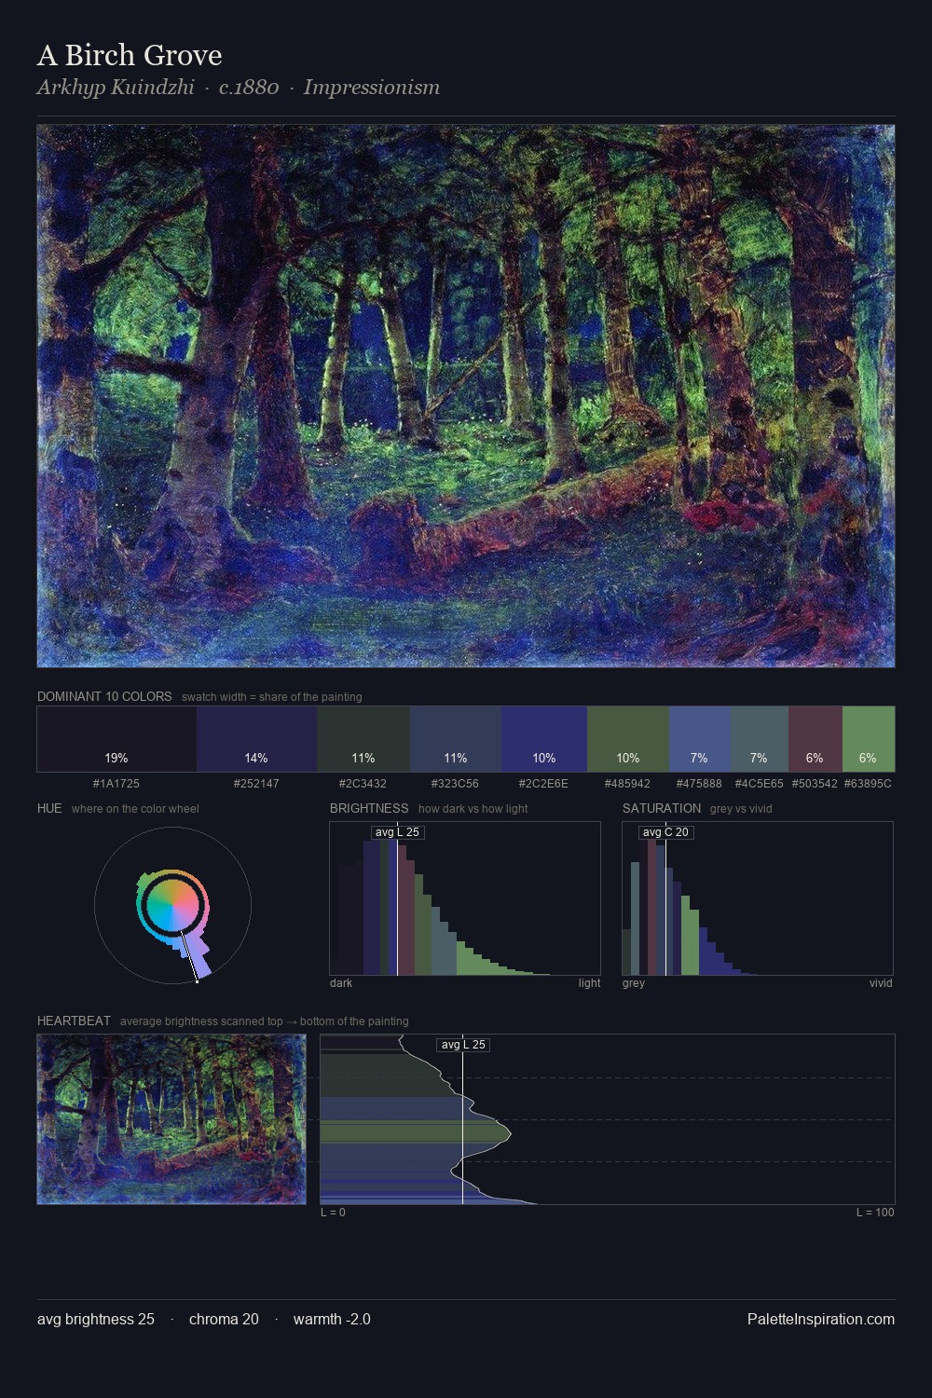The width and height of the screenshot is (932, 1398).
Task: Choose the #485942 olive green swatch
Action: pyautogui.click(x=628, y=739)
